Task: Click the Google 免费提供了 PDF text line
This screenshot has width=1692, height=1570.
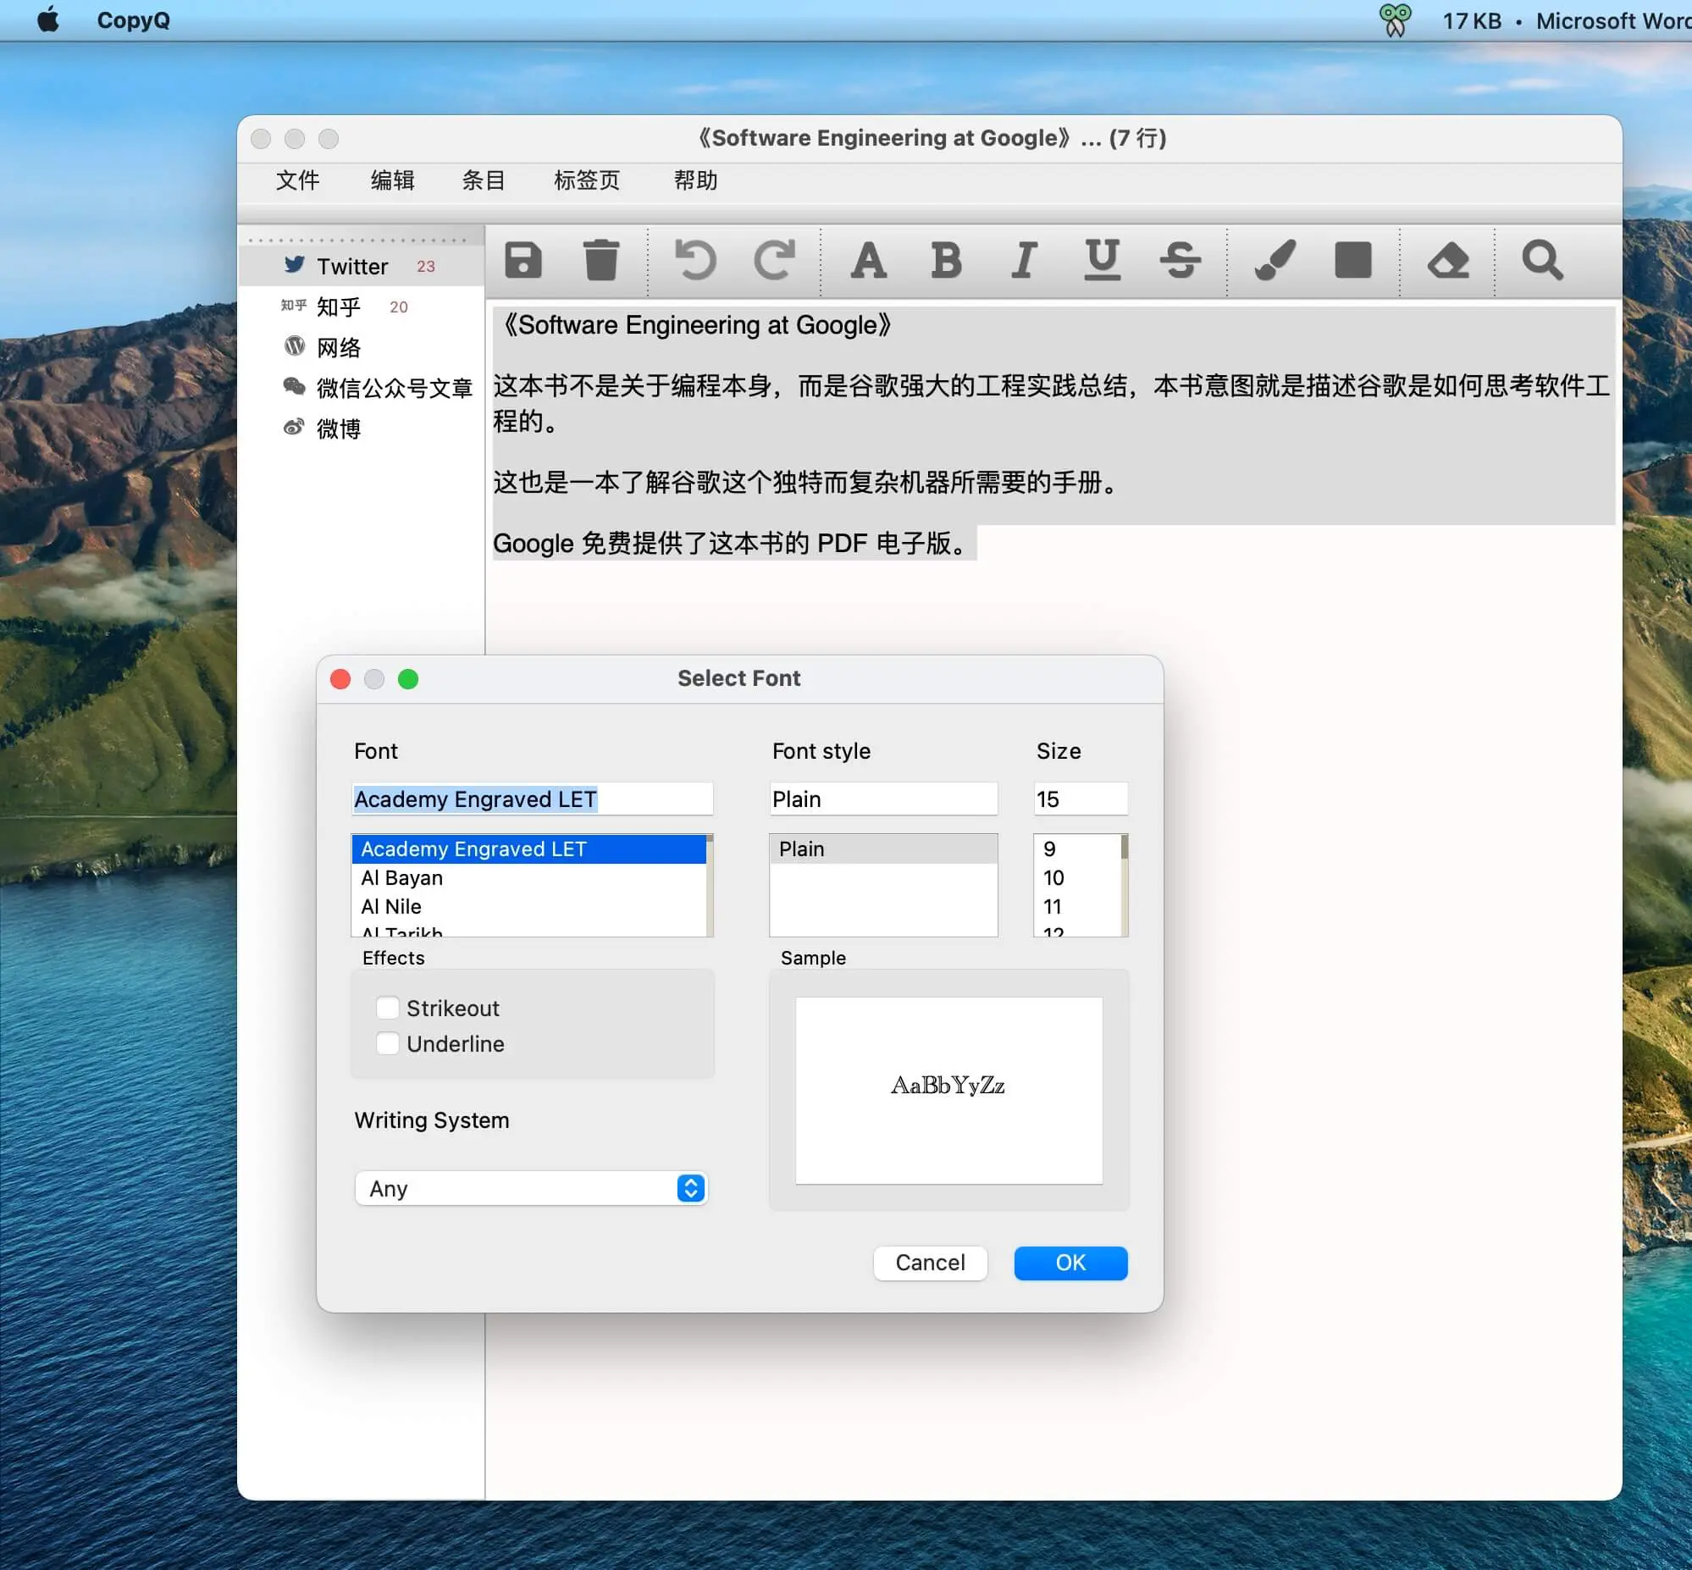Action: (734, 543)
